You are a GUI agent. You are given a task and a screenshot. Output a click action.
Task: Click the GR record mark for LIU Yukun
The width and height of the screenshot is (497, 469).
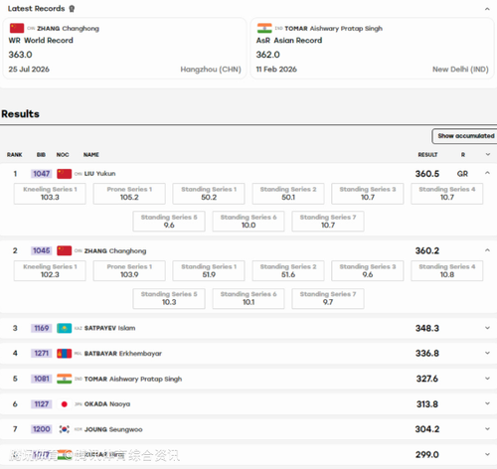462,174
